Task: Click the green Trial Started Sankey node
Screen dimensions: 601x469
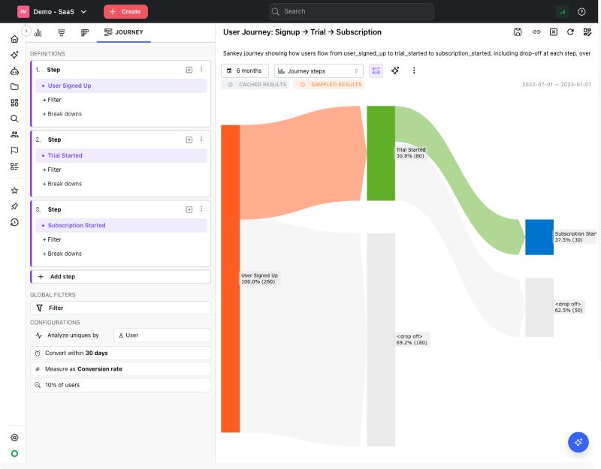Action: 381,153
